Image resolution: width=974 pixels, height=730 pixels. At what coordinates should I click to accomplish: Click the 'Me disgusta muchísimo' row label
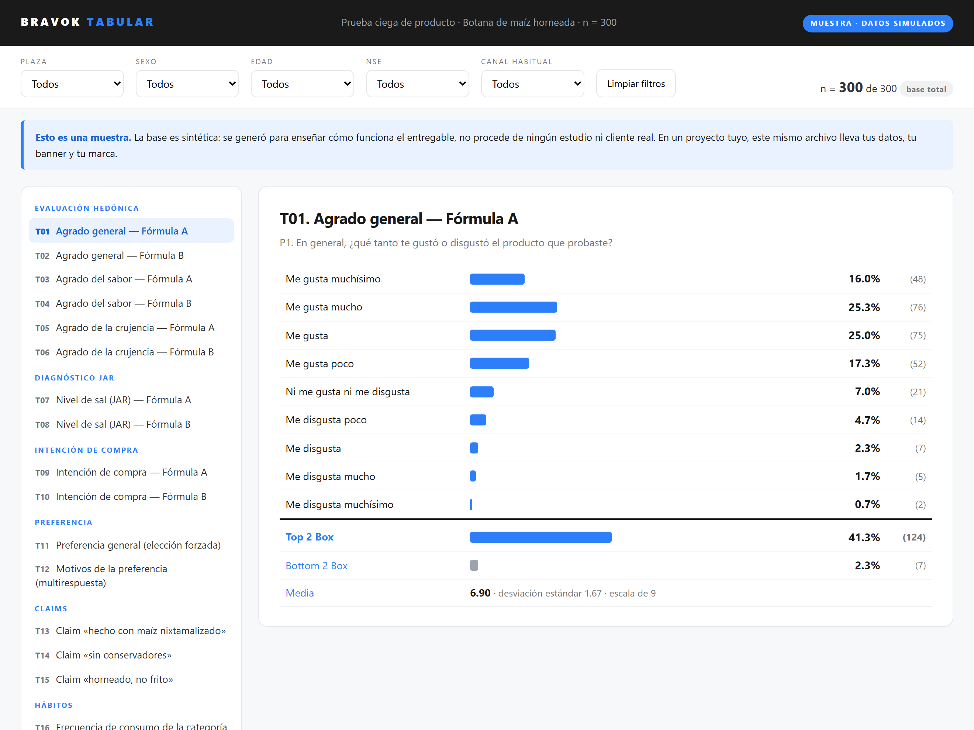point(339,504)
